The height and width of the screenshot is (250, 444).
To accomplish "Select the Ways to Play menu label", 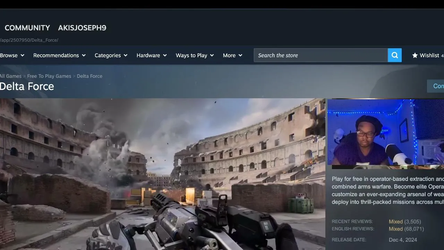I will 191,56.
